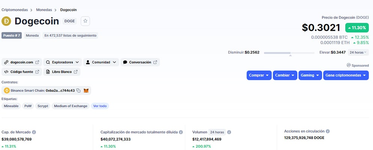Viewport: 373px width, 150px height.
Task: Open the Gana criptomonedas dropdown
Action: [x=346, y=75]
